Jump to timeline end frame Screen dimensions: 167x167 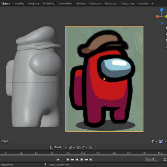click(x=91, y=159)
